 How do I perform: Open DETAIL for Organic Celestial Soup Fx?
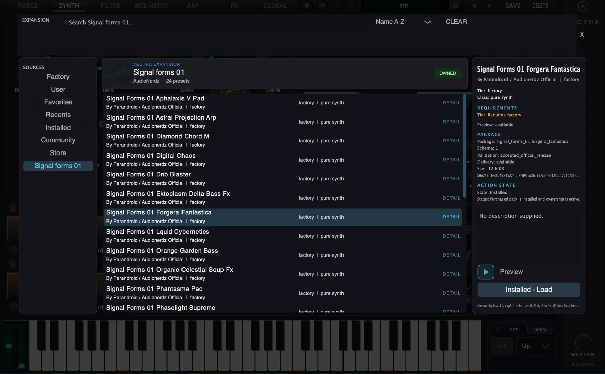pyautogui.click(x=451, y=274)
